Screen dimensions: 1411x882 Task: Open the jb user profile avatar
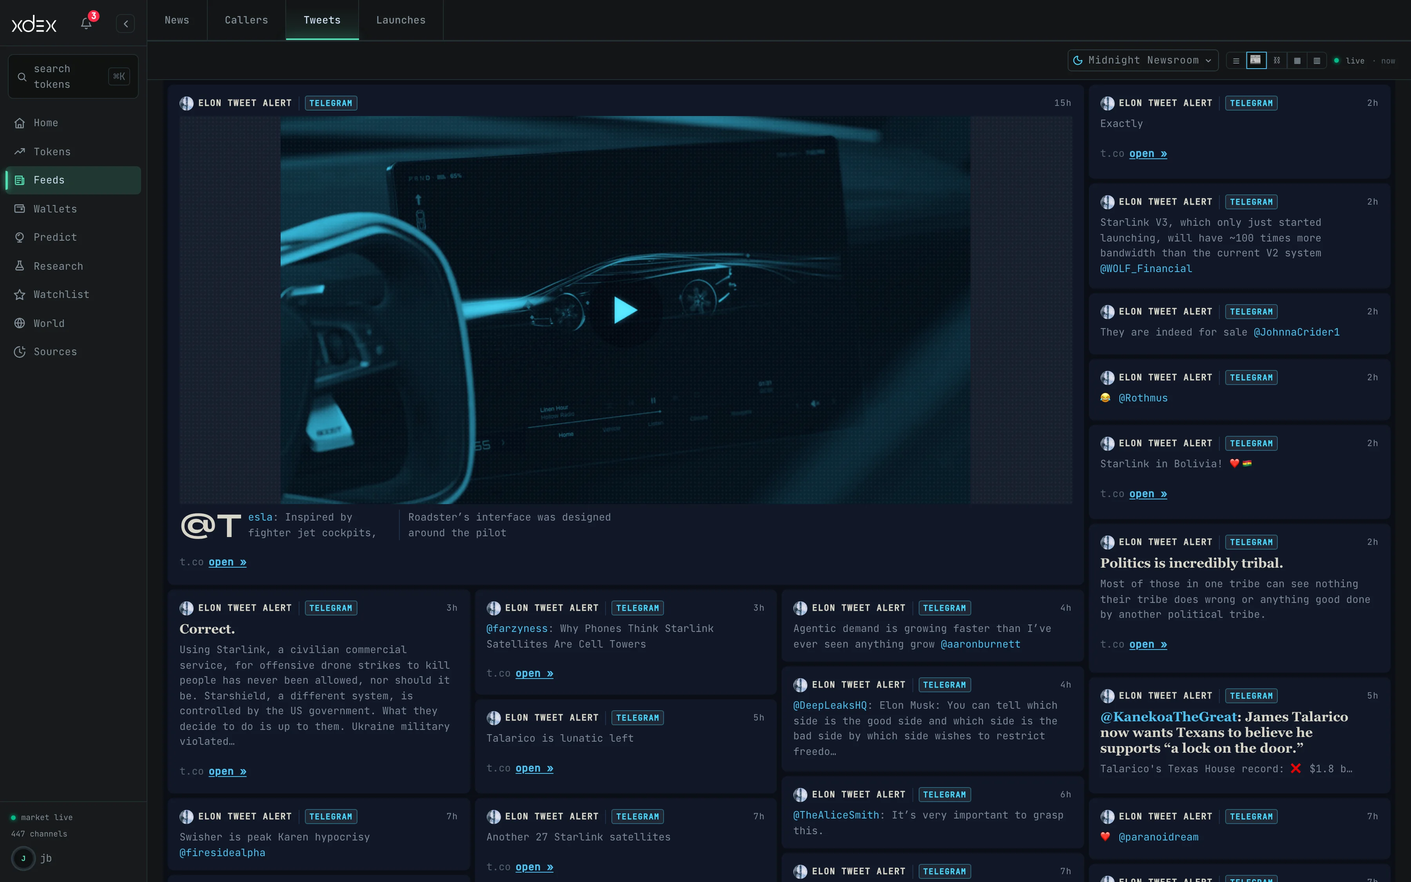pyautogui.click(x=24, y=858)
